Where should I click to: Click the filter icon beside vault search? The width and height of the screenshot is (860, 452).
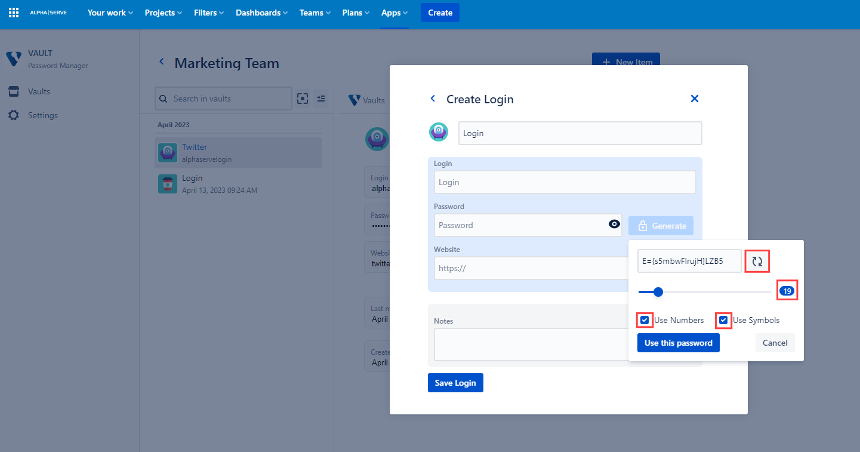[320, 98]
